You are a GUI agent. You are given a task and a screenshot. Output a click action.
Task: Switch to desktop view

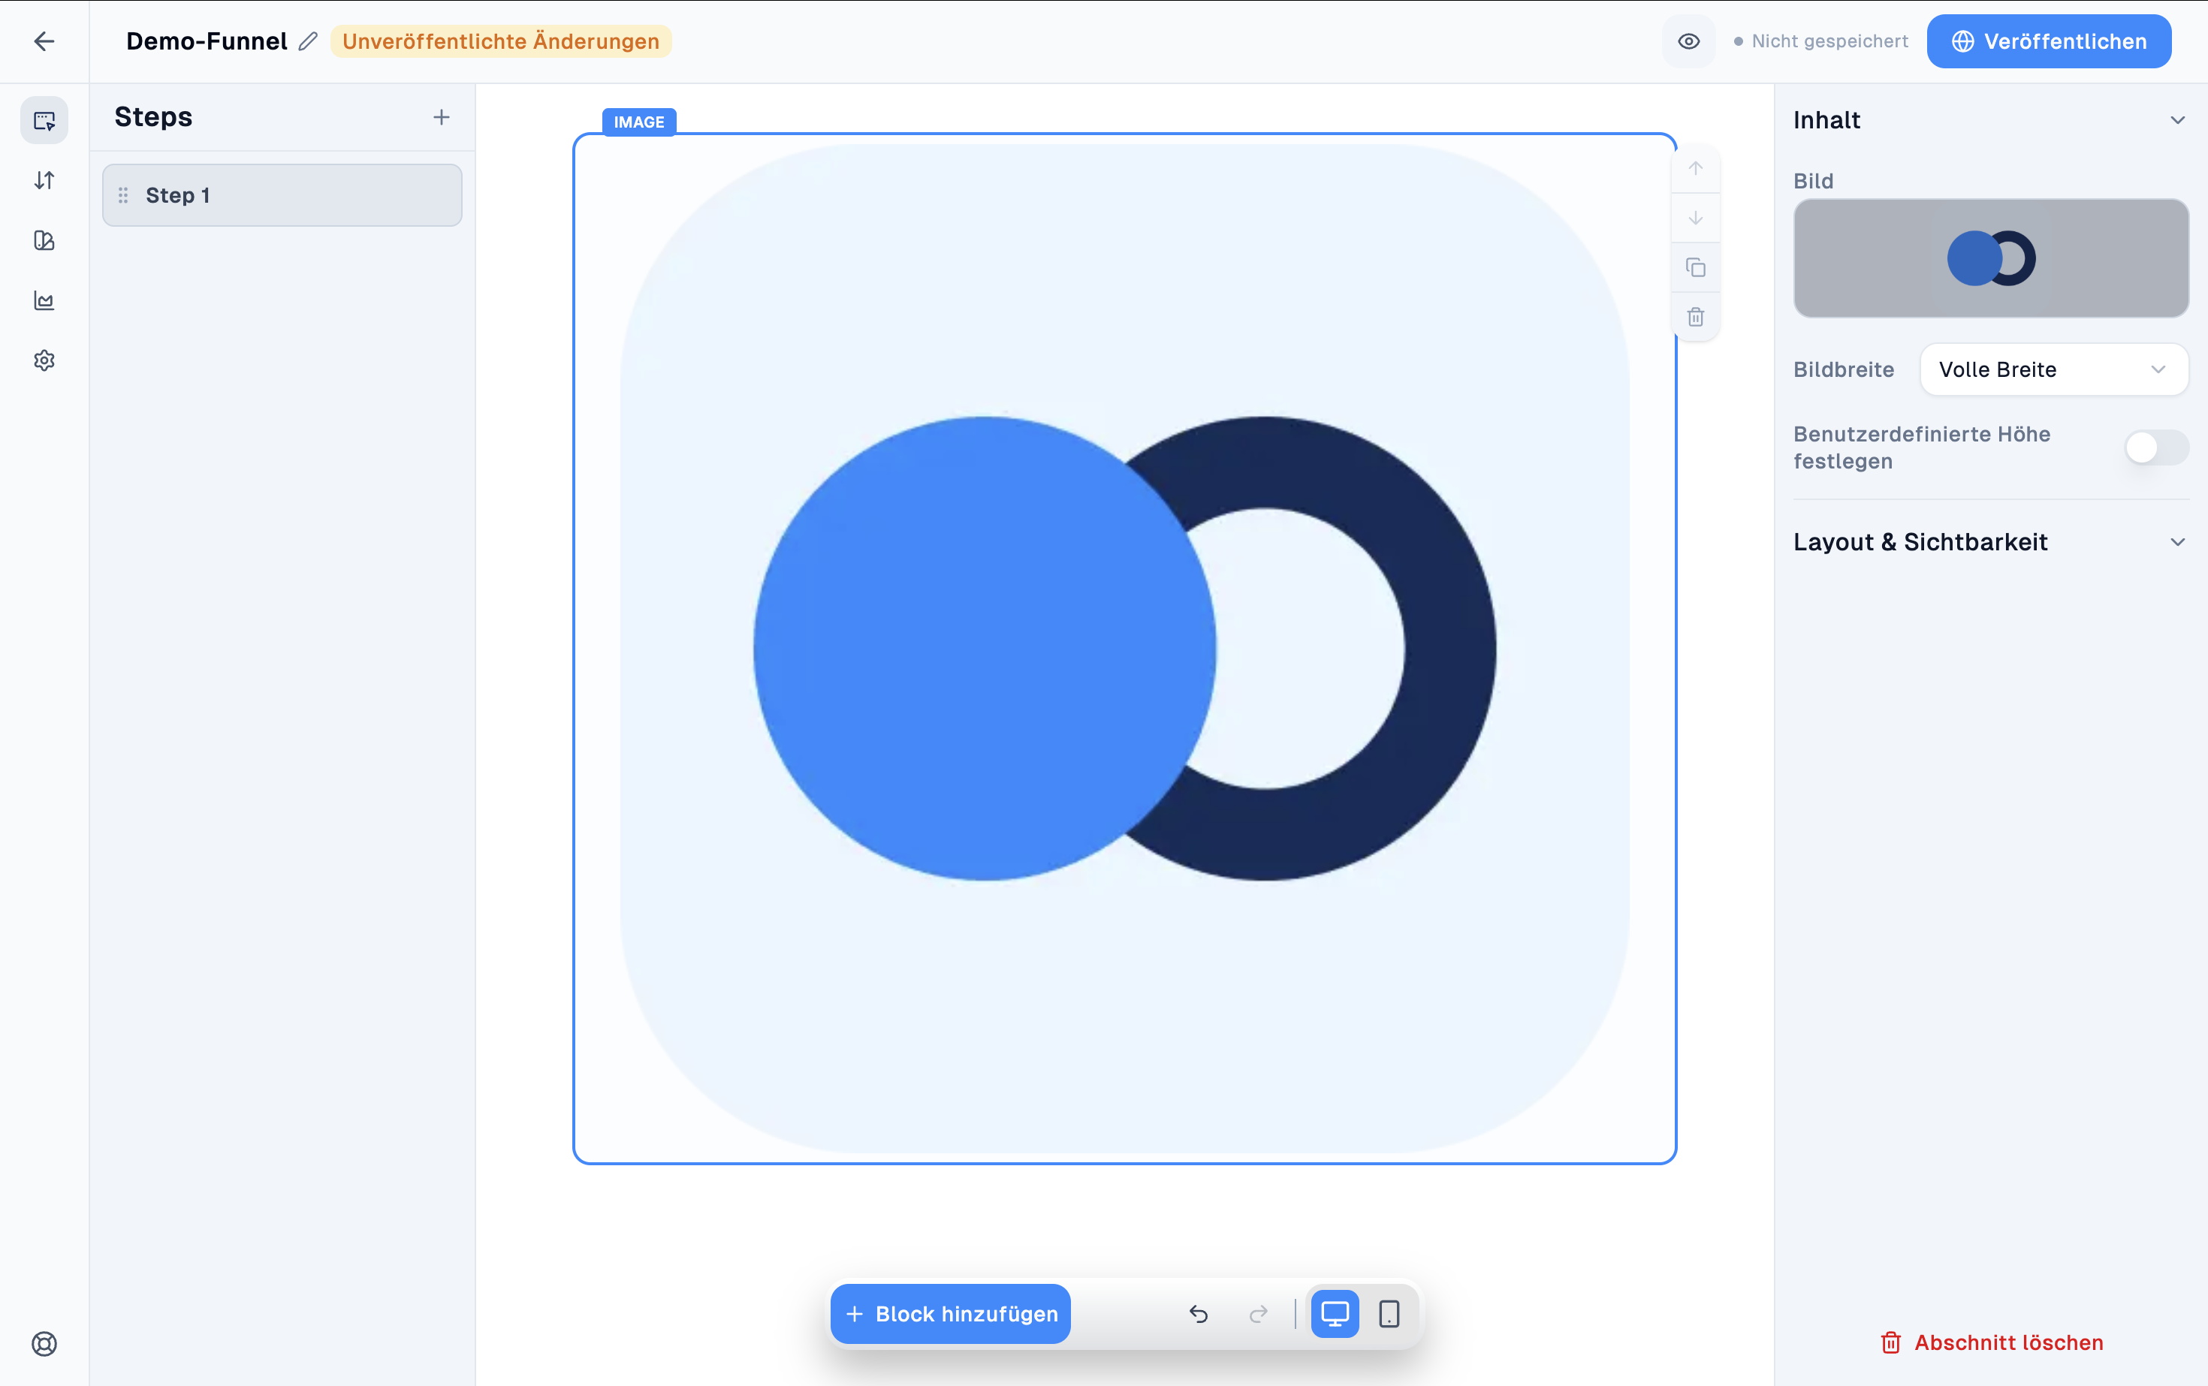[x=1335, y=1314]
